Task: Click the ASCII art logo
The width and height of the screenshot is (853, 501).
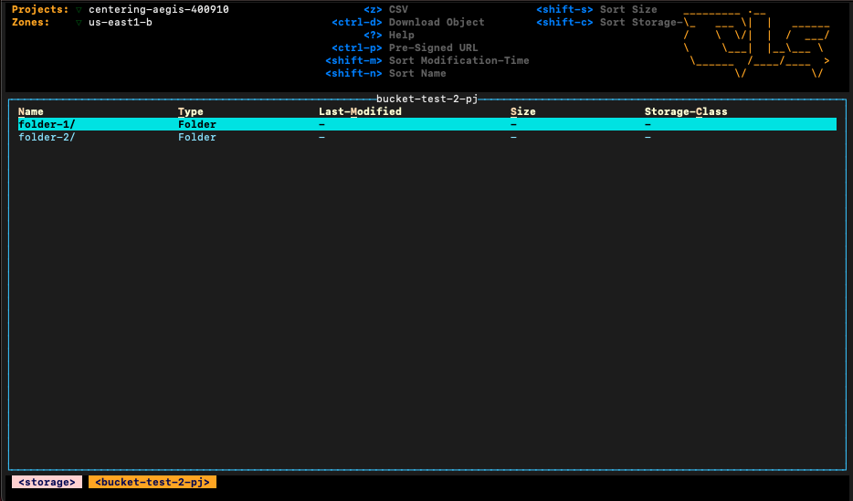Action: pos(756,41)
